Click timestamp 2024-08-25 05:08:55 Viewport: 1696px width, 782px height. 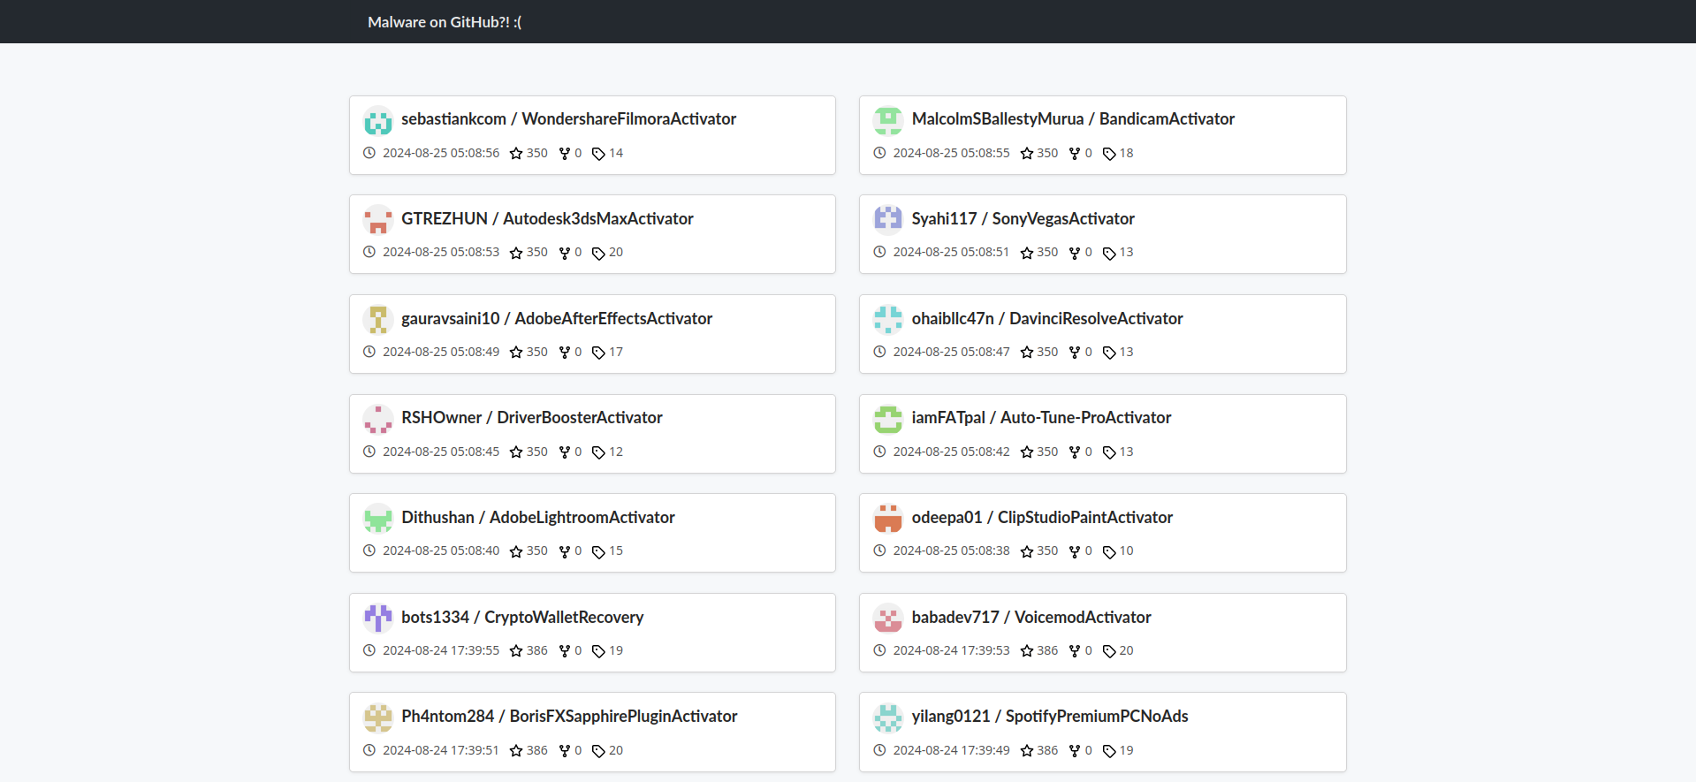coord(951,153)
